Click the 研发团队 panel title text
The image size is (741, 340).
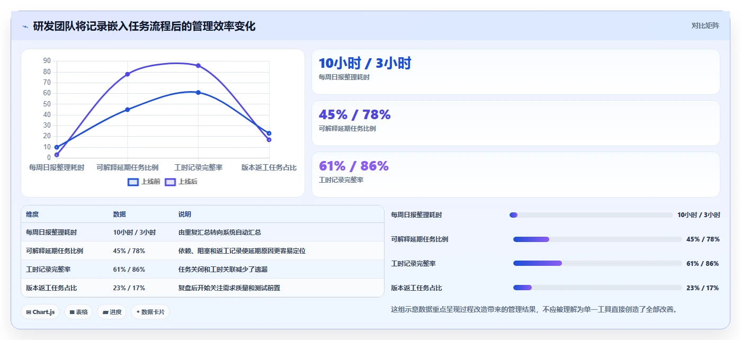(x=144, y=26)
